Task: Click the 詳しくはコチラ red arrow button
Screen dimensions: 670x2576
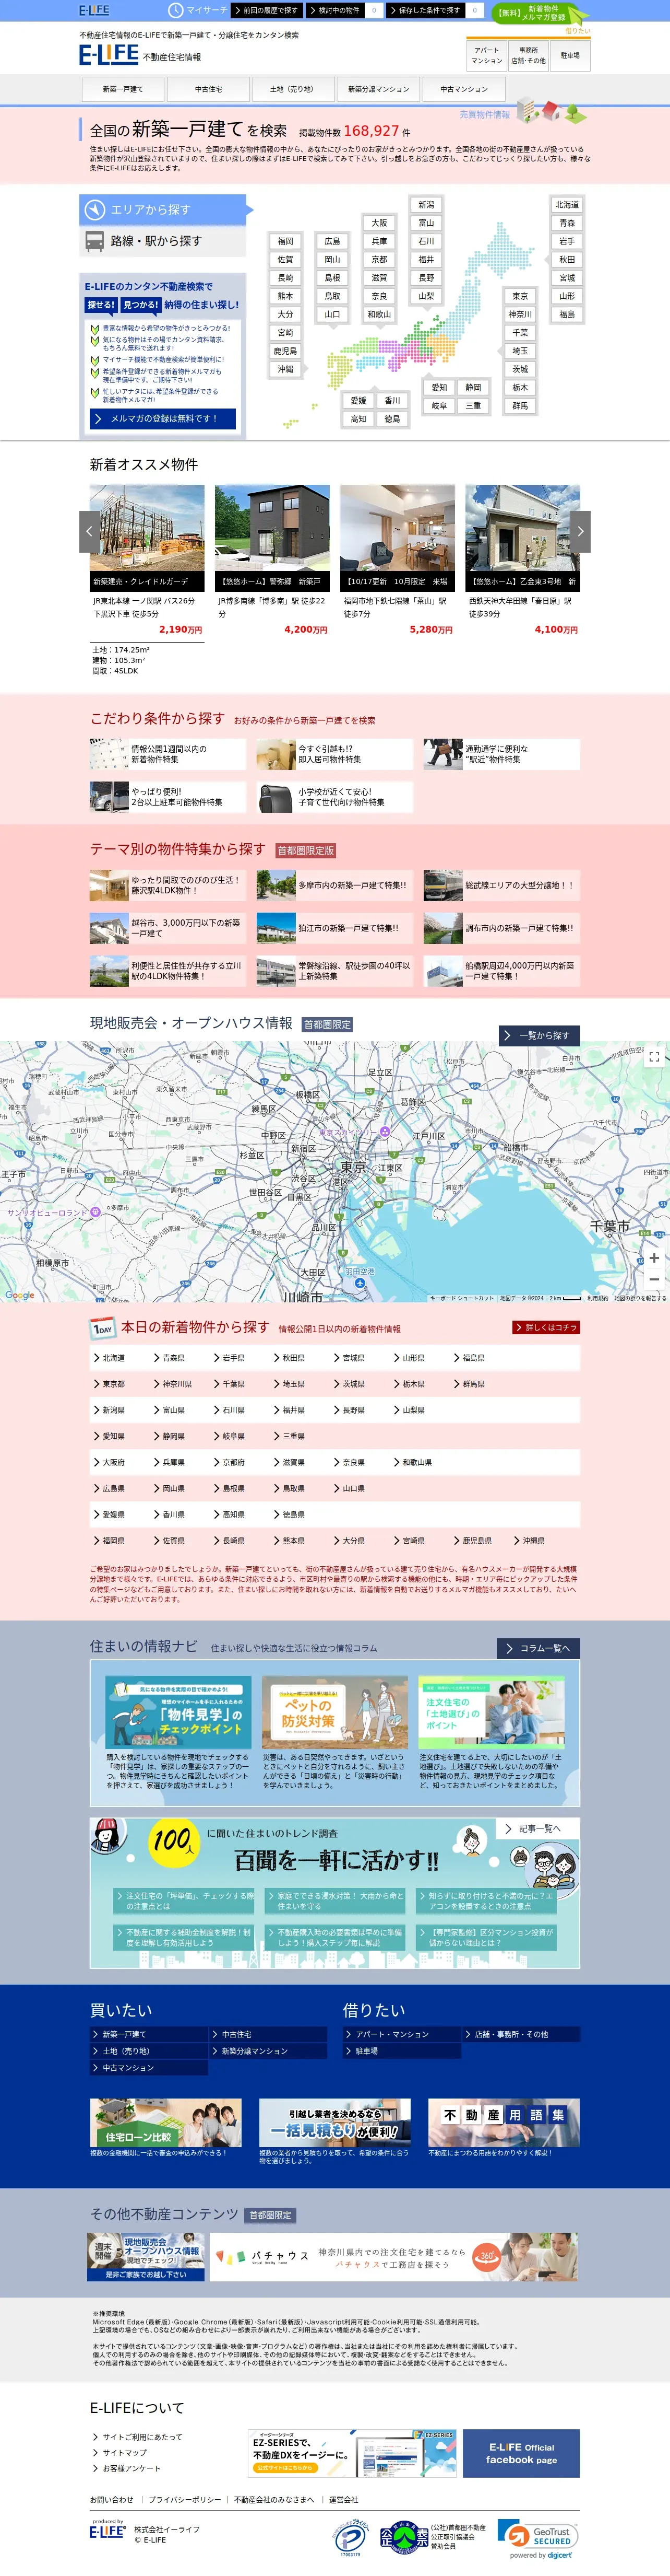Action: (545, 1327)
